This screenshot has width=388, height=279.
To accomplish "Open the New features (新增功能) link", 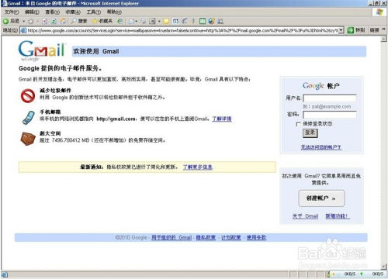I will (338, 216).
